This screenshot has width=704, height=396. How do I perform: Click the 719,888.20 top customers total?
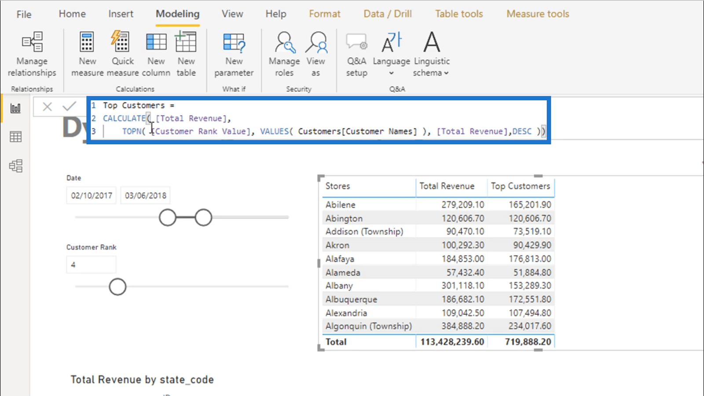(528, 342)
